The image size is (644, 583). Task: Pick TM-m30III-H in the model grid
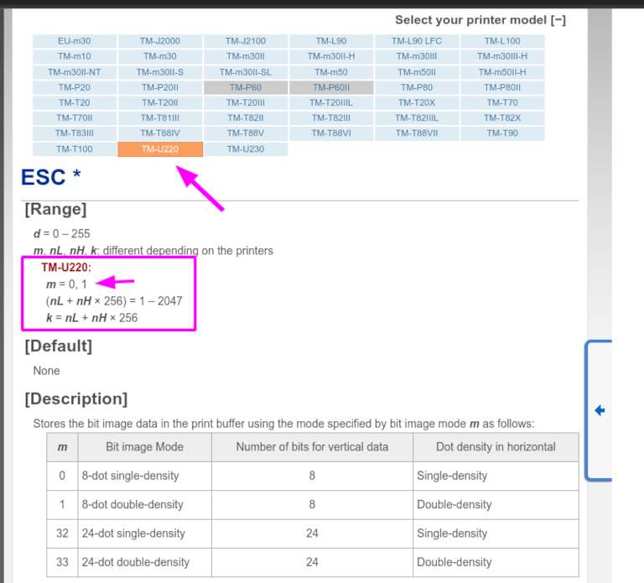(502, 56)
